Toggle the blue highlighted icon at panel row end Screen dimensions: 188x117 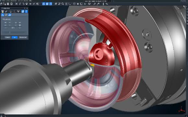pyautogui.click(x=26, y=12)
